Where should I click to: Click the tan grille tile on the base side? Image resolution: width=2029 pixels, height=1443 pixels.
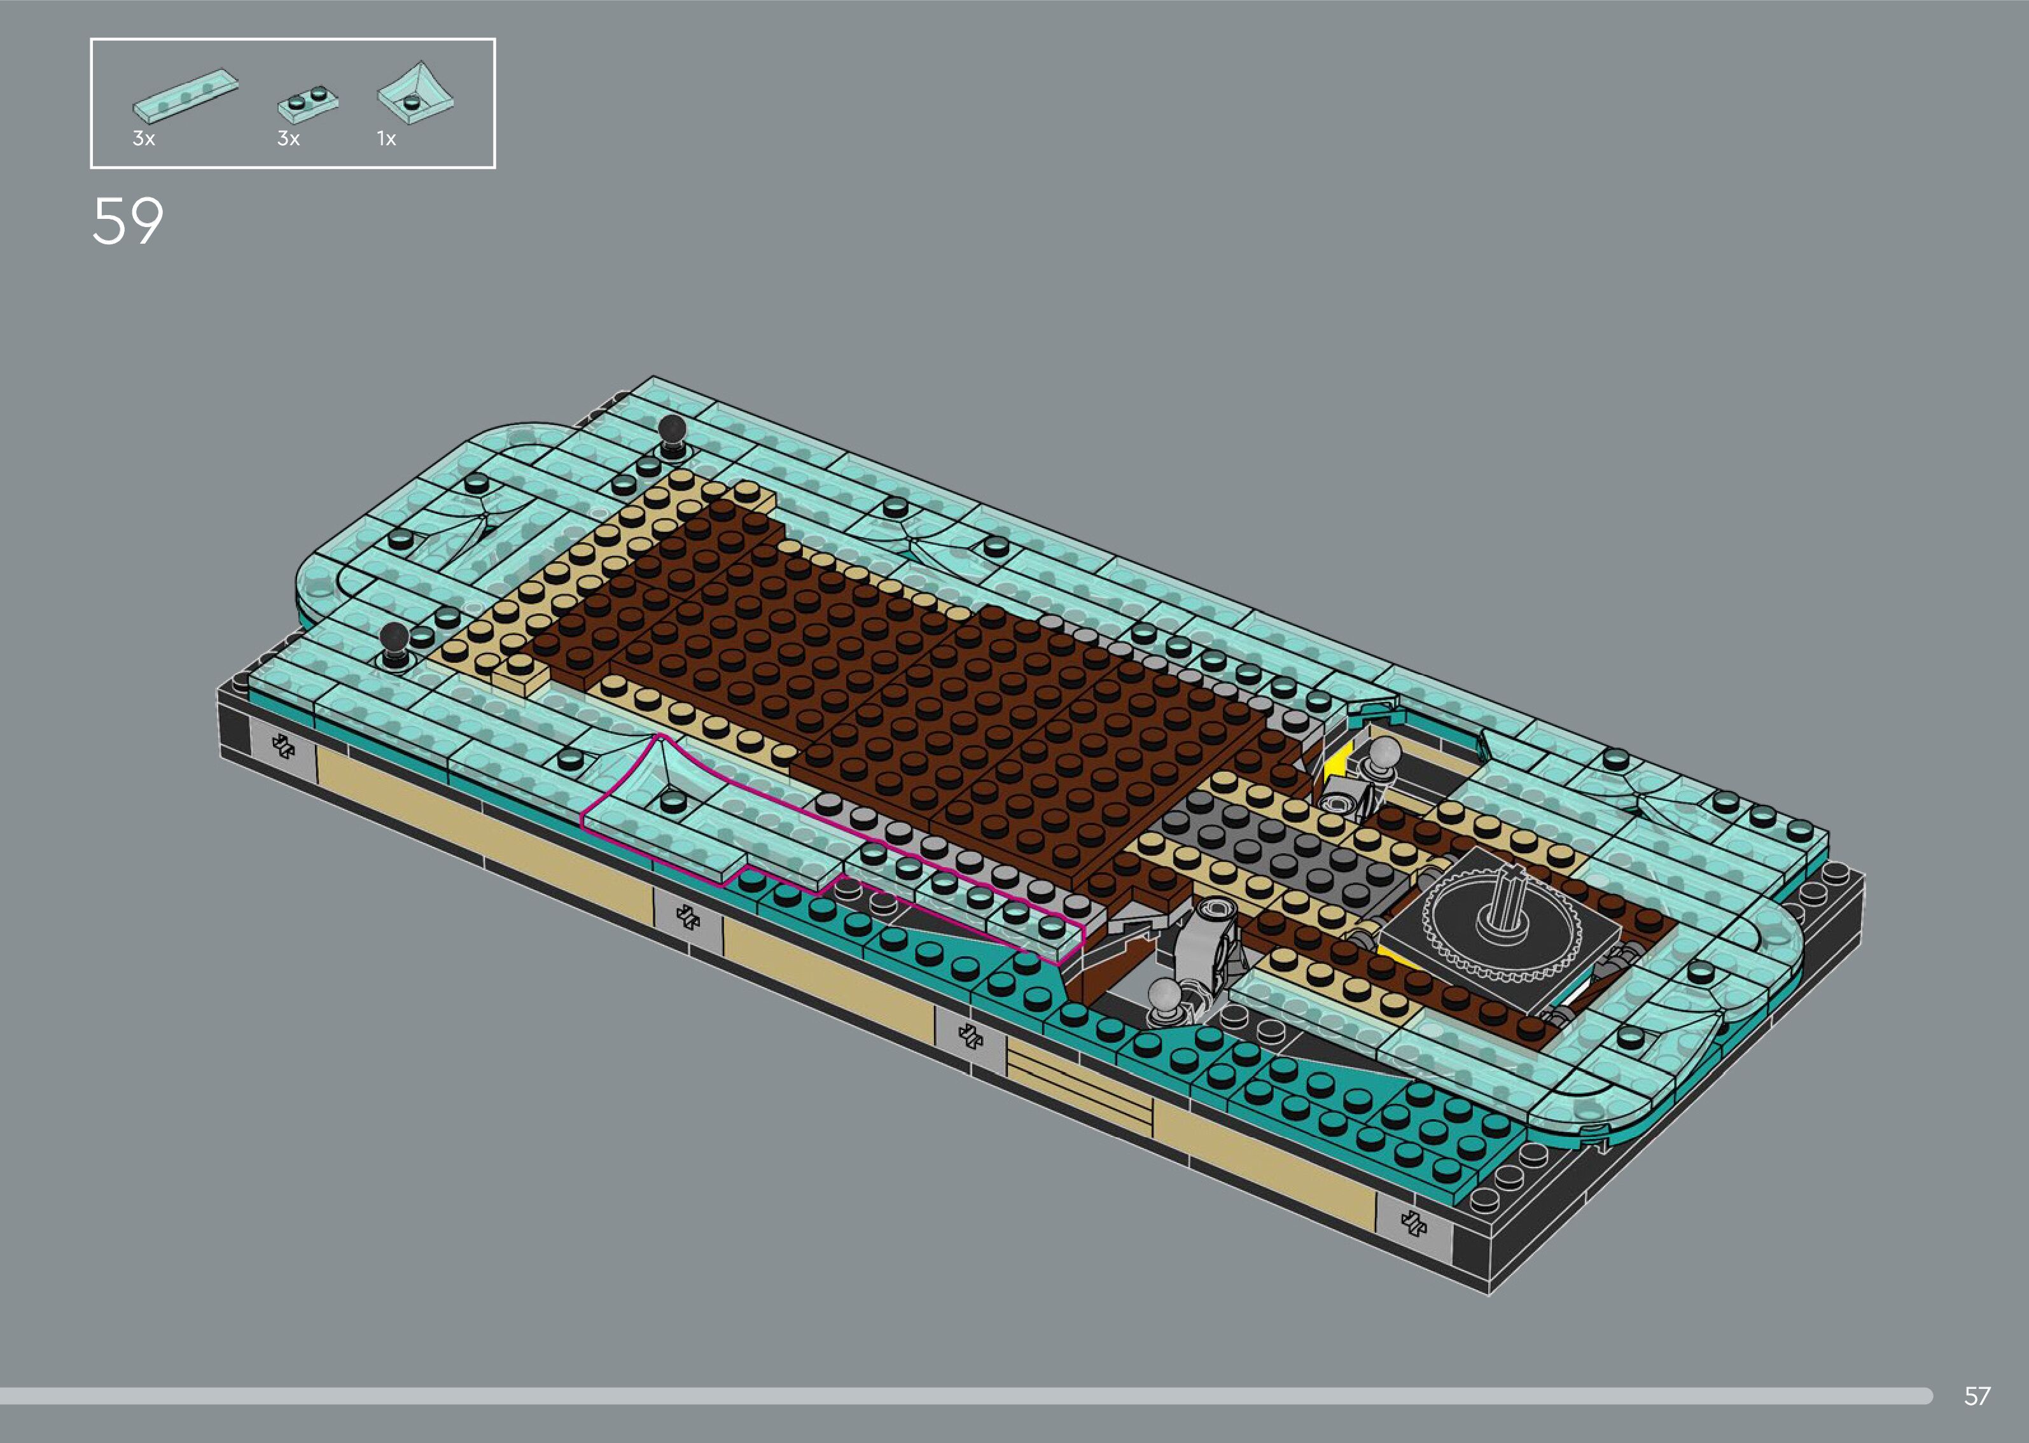1079,1086
